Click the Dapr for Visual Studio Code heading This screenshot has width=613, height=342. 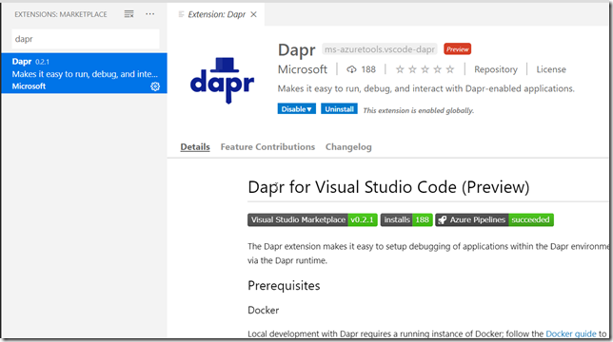click(x=388, y=187)
